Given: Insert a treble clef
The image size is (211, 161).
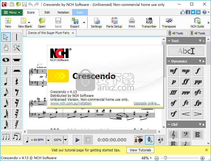Looking at the screenshot, I should [x=174, y=135].
